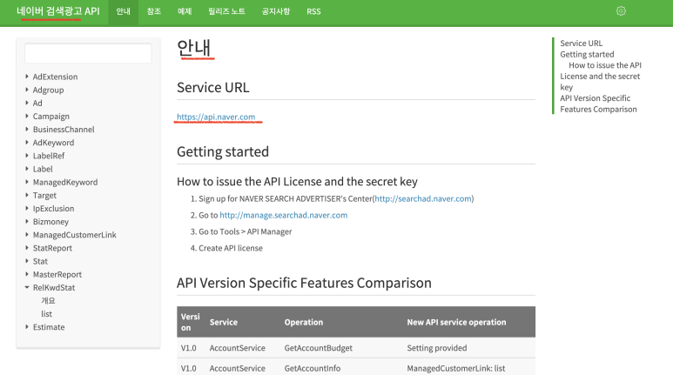
Task: Click the ManagedCustomerLink: list cell
Action: click(x=456, y=368)
